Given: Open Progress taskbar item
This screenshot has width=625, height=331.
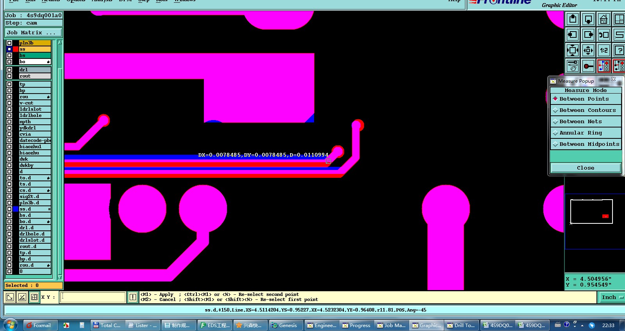Looking at the screenshot, I should click(x=357, y=325).
